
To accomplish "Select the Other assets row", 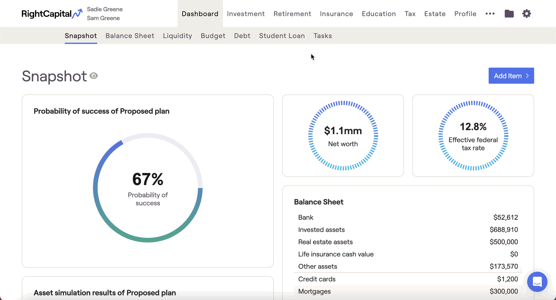I will pyautogui.click(x=408, y=266).
